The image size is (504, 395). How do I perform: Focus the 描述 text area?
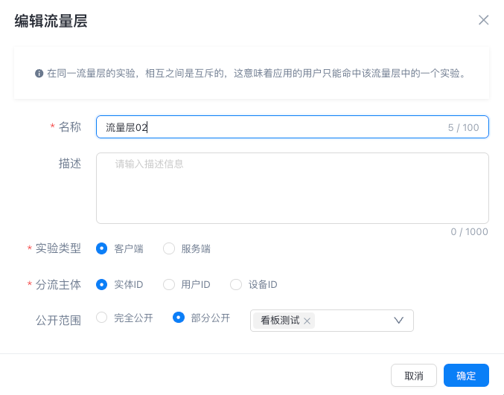[x=292, y=187]
